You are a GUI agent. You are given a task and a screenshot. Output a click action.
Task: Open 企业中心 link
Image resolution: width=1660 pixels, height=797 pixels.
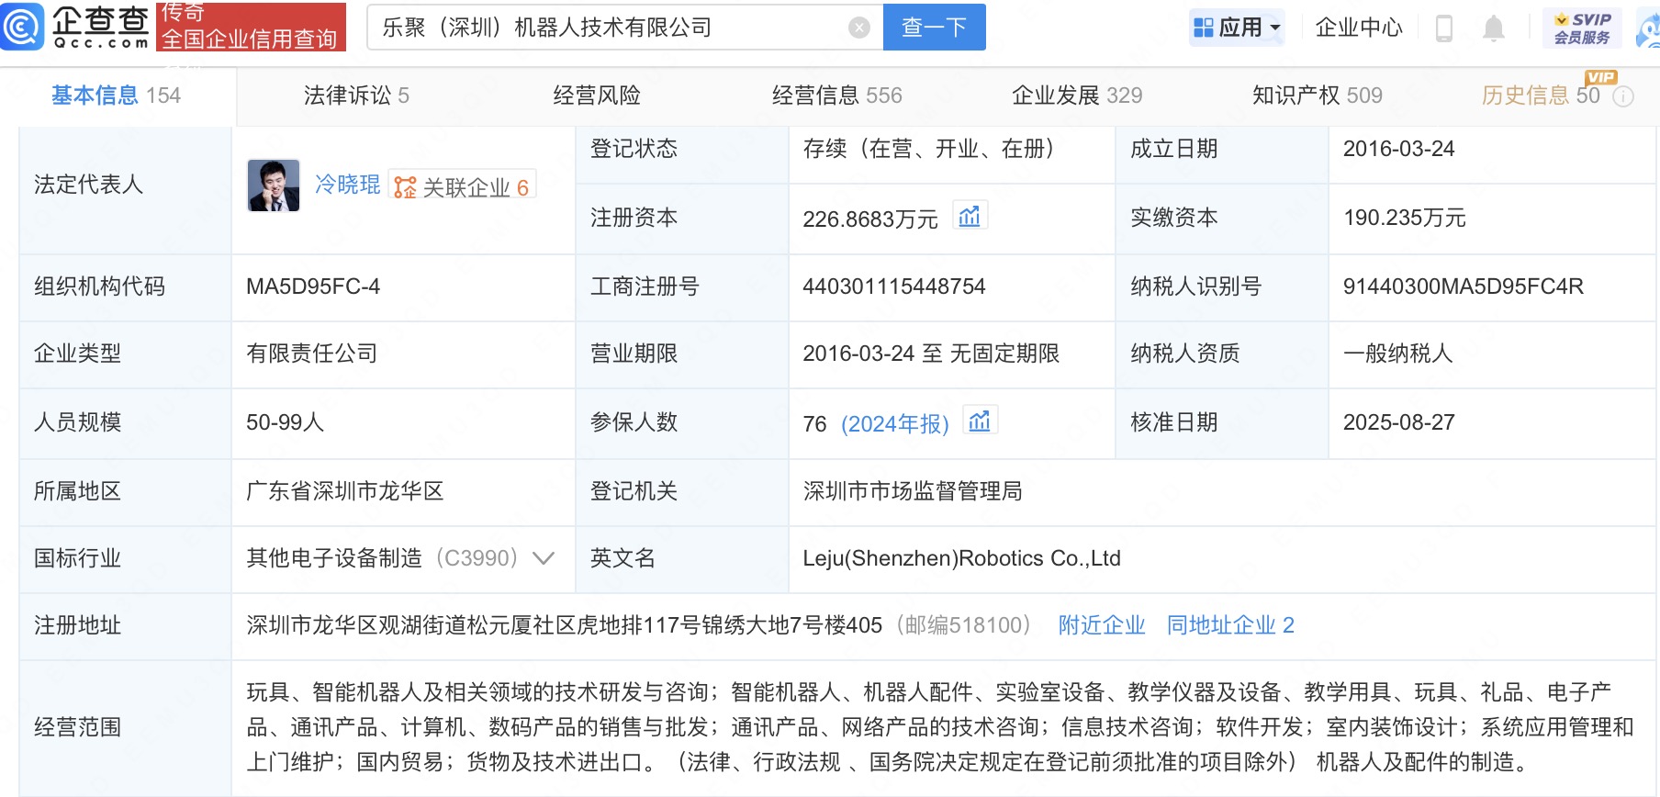click(x=1359, y=28)
